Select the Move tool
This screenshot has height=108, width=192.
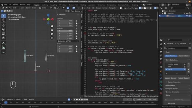(x=4, y=25)
